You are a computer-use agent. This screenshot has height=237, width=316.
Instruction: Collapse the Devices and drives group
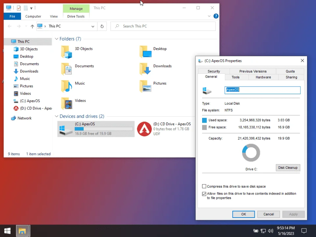click(57, 116)
